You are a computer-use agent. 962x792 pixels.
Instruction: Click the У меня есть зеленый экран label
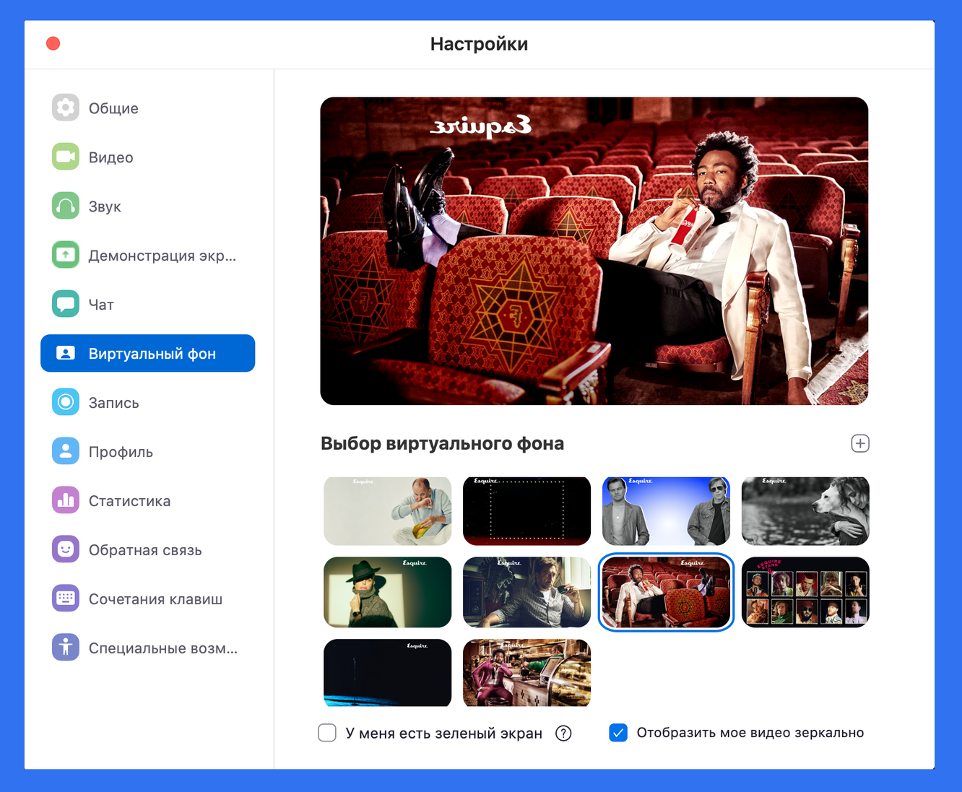click(443, 734)
